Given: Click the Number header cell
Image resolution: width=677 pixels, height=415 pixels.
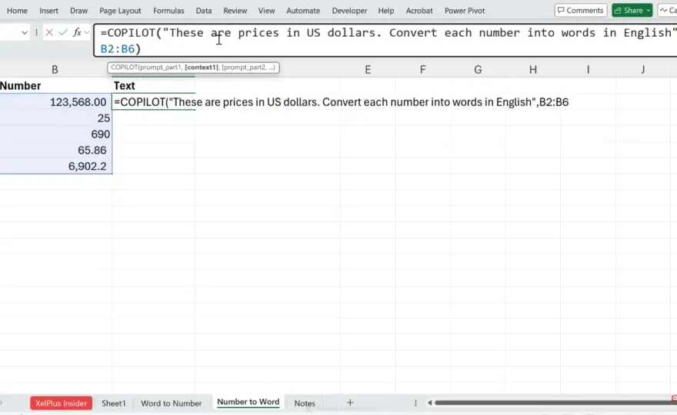Looking at the screenshot, I should (55, 86).
